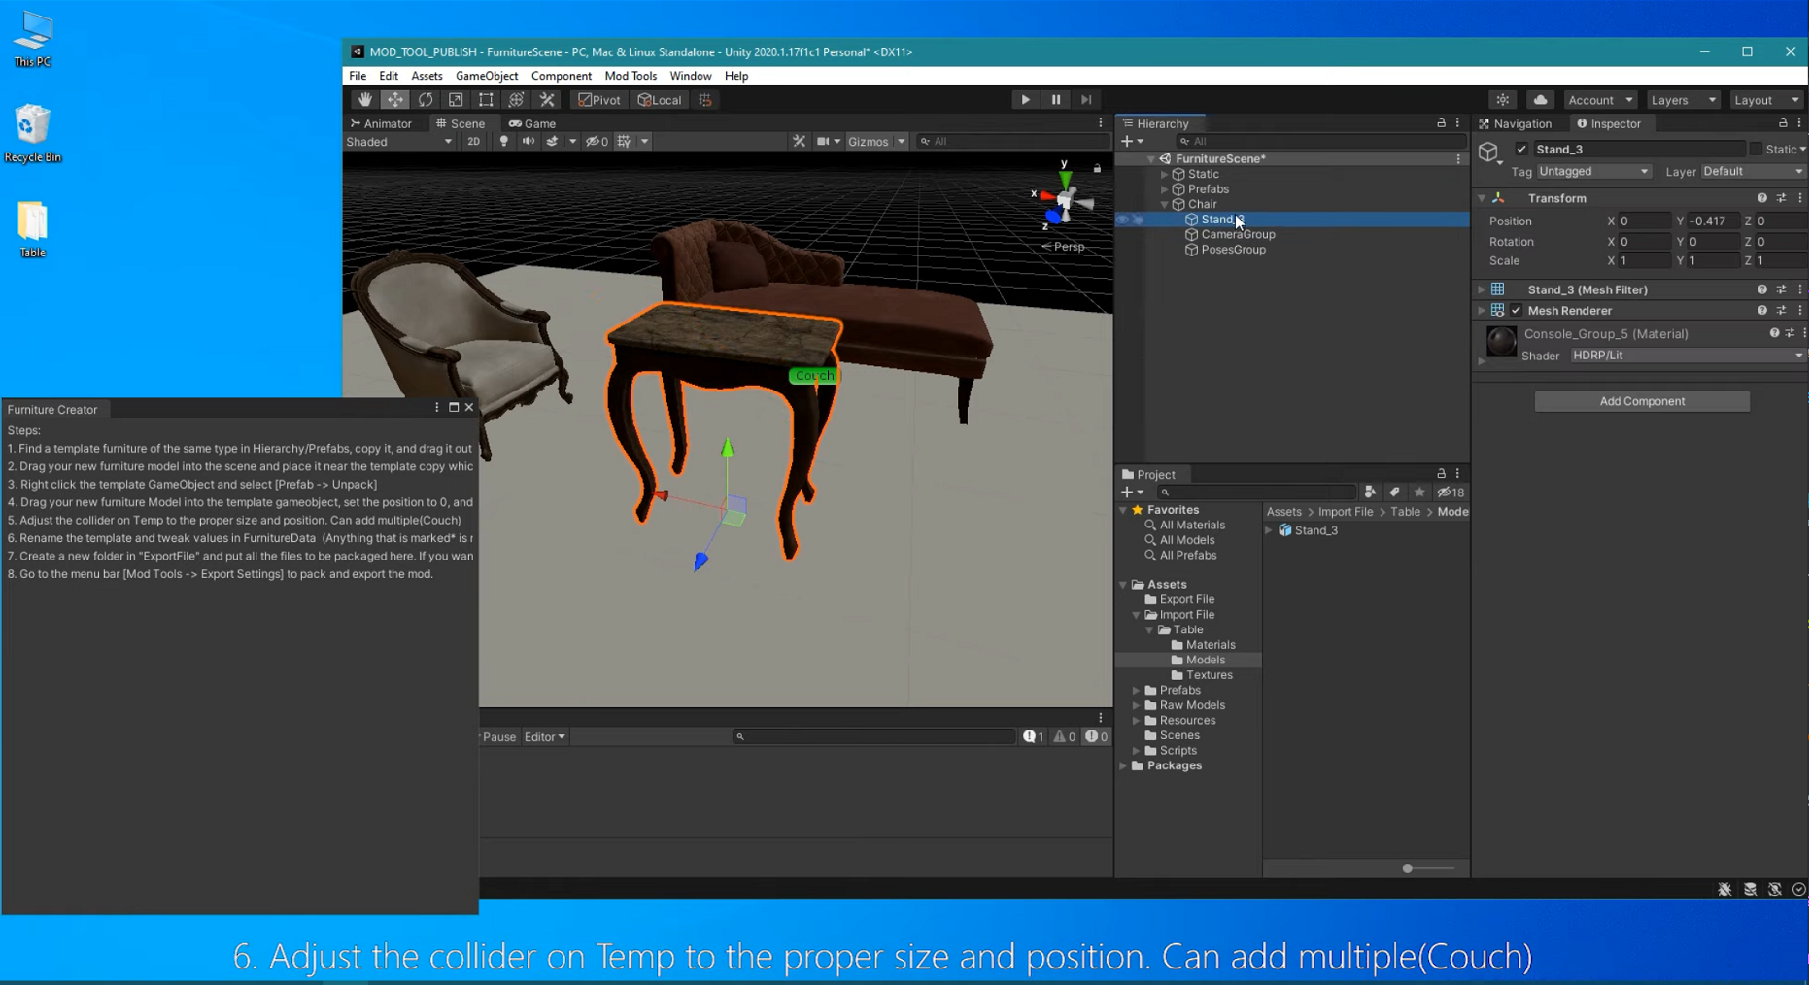1809x985 pixels.
Task: Open Textures folder in Project
Action: pos(1210,675)
